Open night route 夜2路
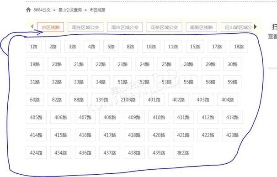The height and width of the screenshot is (177, 277). 183,153
